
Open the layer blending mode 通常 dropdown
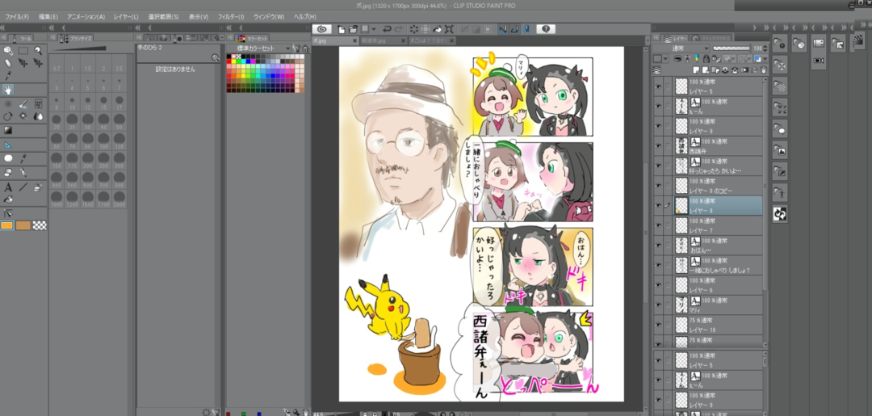tap(682, 48)
